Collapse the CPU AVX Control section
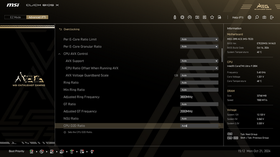Screen dimensions: 280x157 point(59,54)
